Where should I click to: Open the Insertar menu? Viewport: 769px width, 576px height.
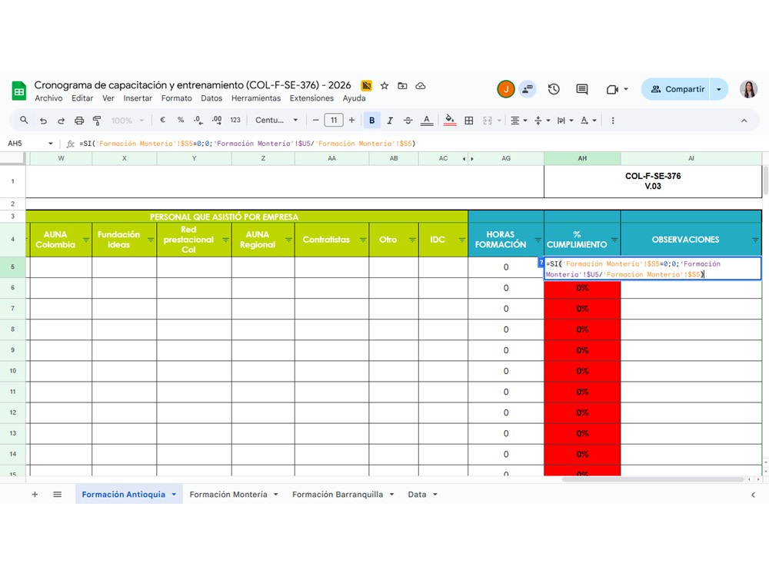pos(138,98)
